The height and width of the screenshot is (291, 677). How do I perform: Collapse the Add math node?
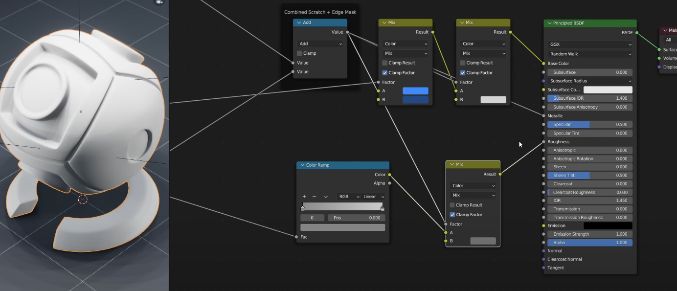[298, 22]
